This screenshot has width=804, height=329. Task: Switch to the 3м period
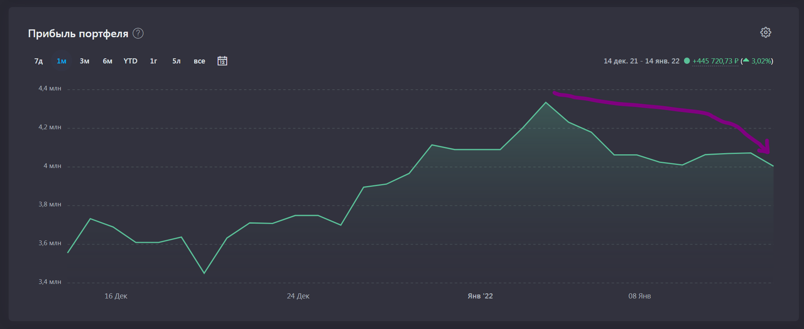84,61
